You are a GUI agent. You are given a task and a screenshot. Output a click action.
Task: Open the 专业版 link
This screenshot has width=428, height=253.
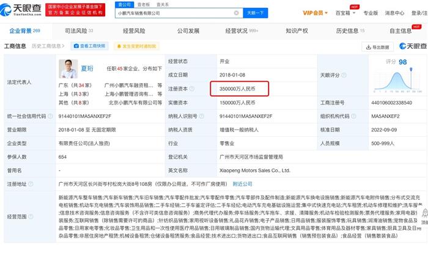click(x=371, y=13)
